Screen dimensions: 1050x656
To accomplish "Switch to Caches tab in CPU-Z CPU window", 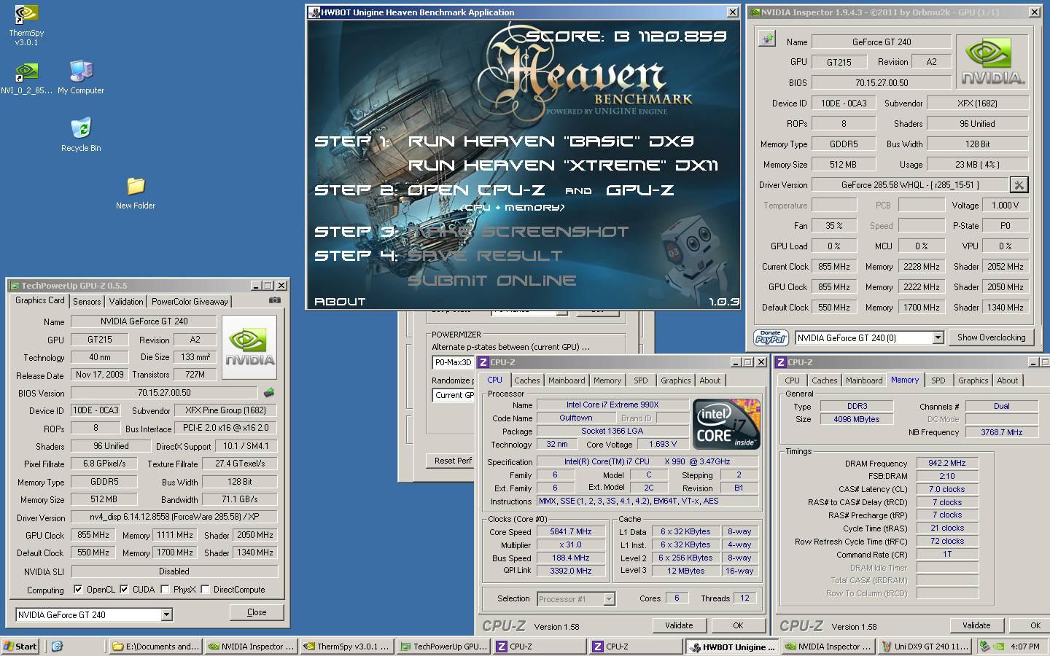I will click(x=527, y=380).
